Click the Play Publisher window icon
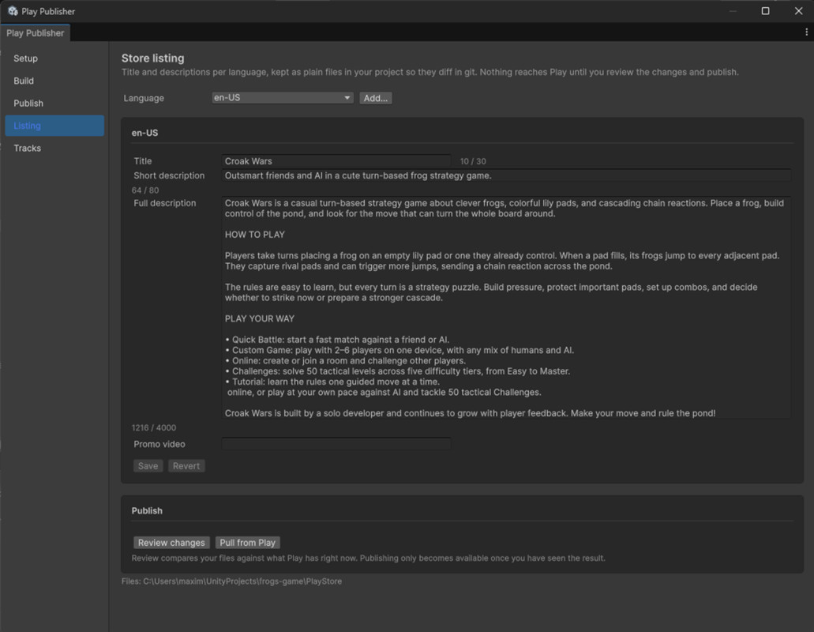 [x=13, y=11]
